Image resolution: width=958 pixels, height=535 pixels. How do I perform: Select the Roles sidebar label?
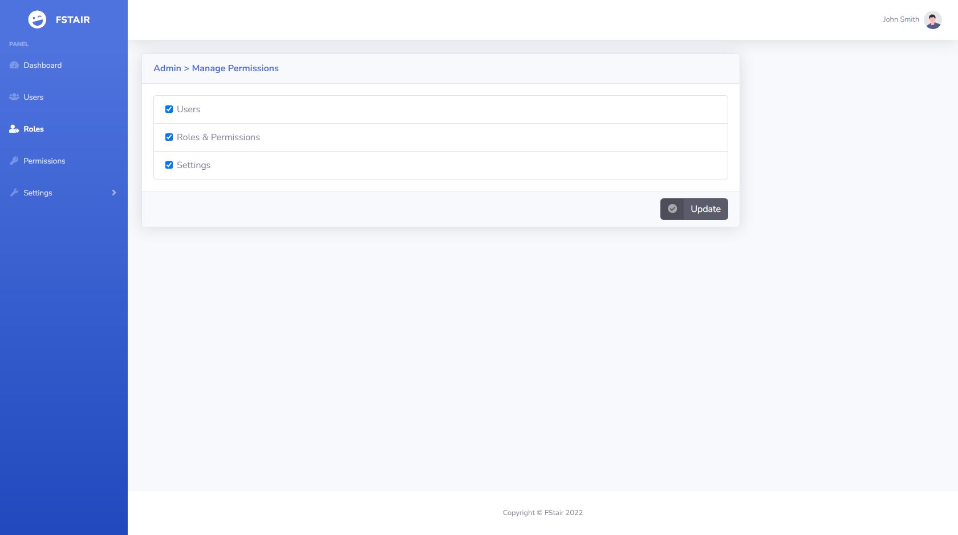34,129
